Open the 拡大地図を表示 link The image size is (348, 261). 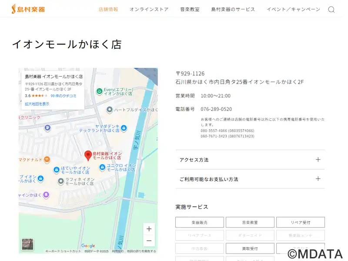click(x=37, y=104)
